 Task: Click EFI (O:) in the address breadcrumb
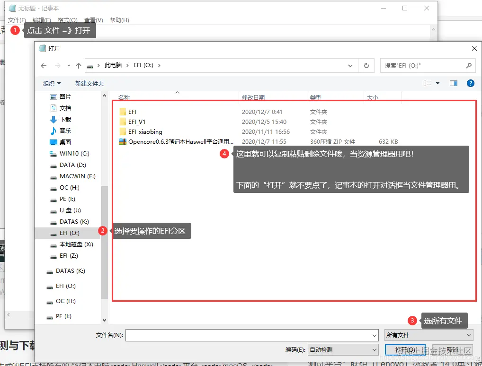click(x=143, y=65)
